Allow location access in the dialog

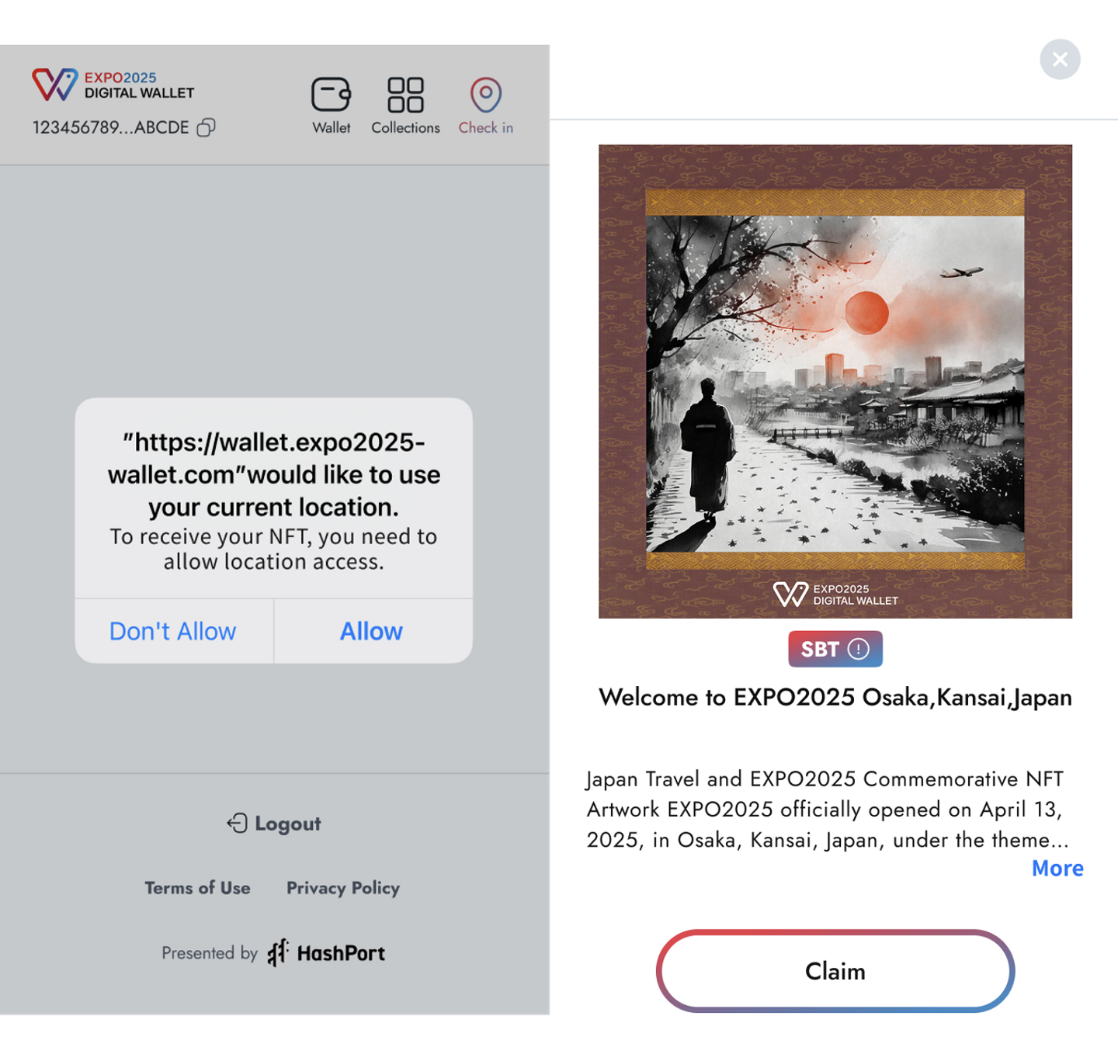point(373,631)
